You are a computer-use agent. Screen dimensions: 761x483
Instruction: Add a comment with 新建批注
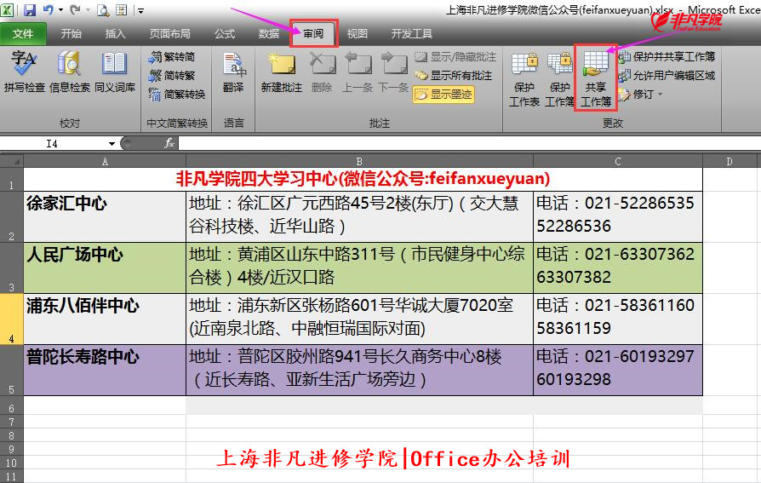282,72
